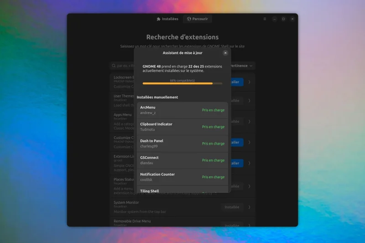Click Pris en charge status for ArcMenu
The height and width of the screenshot is (243, 365).
click(x=213, y=110)
